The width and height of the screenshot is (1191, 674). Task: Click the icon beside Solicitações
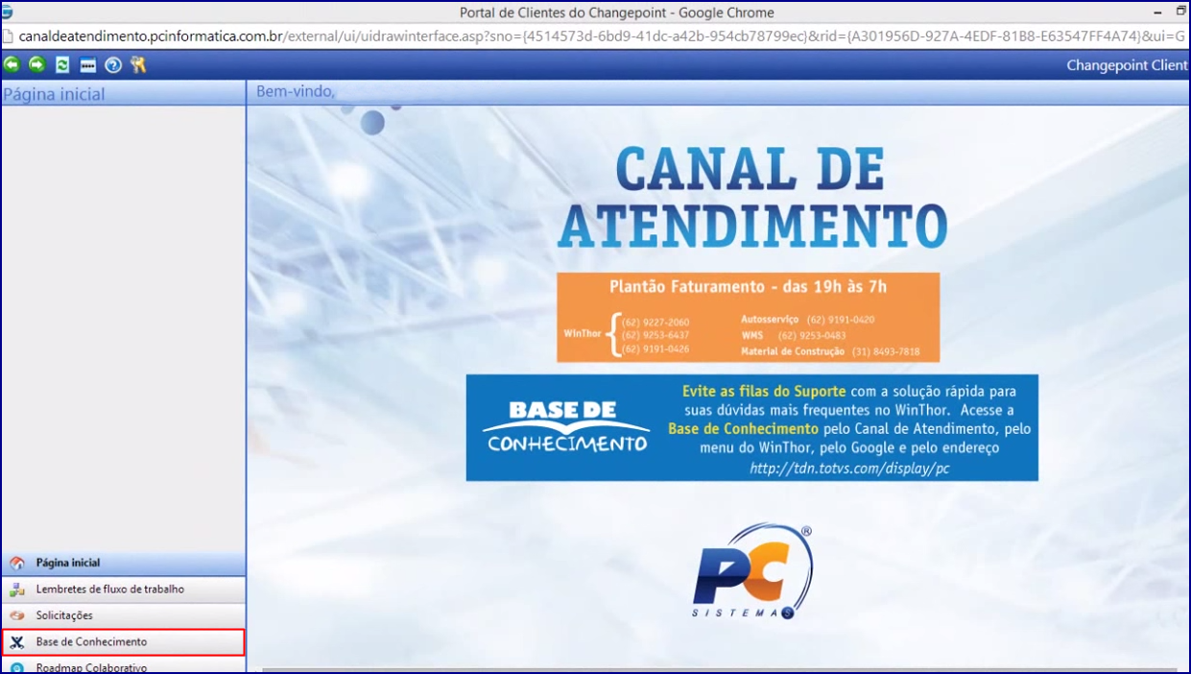pos(16,615)
